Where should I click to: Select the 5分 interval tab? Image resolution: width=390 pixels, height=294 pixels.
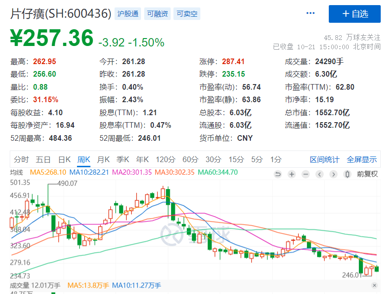pos(257,159)
